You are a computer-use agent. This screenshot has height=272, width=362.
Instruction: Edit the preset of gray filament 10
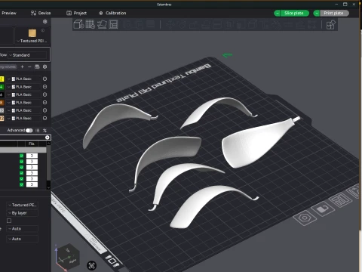click(x=44, y=110)
